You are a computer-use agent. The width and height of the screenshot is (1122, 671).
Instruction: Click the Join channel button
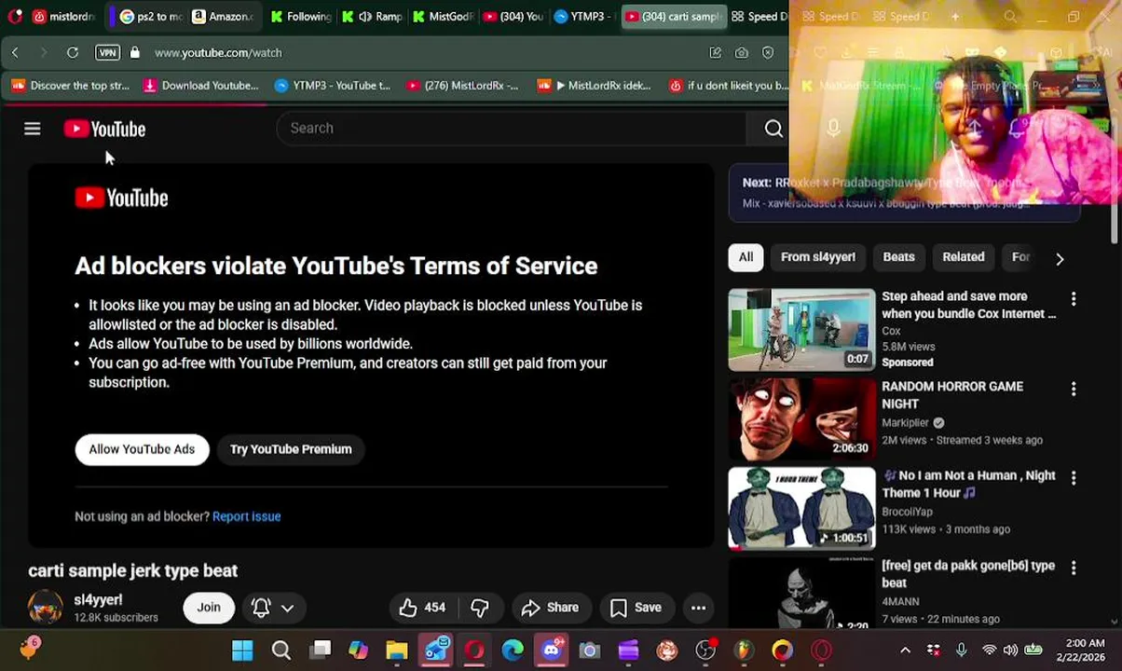pyautogui.click(x=209, y=608)
